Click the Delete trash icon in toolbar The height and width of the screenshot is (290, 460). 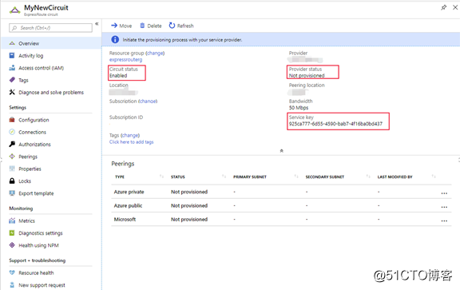142,26
